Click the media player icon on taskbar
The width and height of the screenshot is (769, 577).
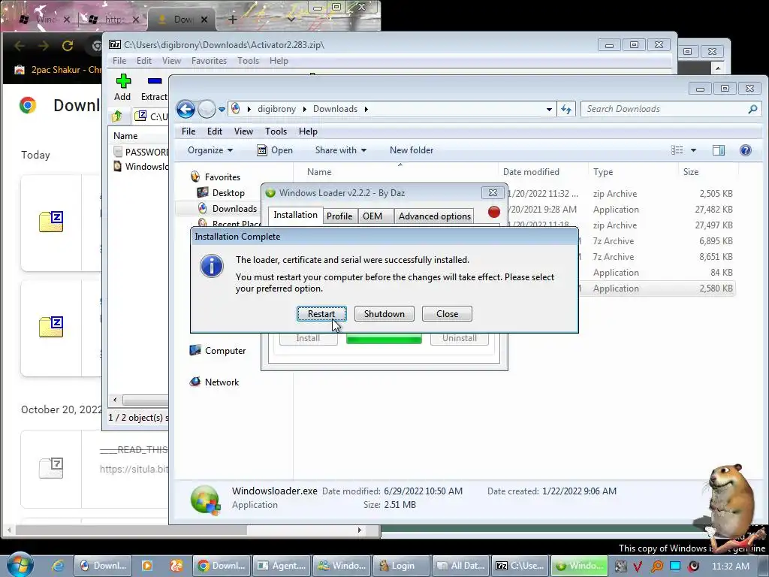tap(146, 566)
